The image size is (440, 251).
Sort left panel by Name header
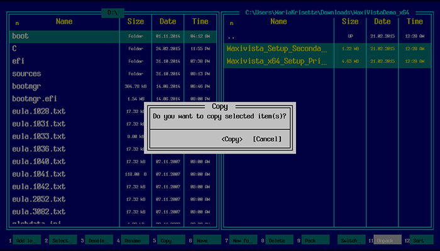click(x=64, y=21)
